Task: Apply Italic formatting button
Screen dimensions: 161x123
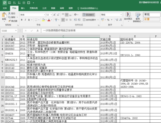Action: tap(25, 20)
